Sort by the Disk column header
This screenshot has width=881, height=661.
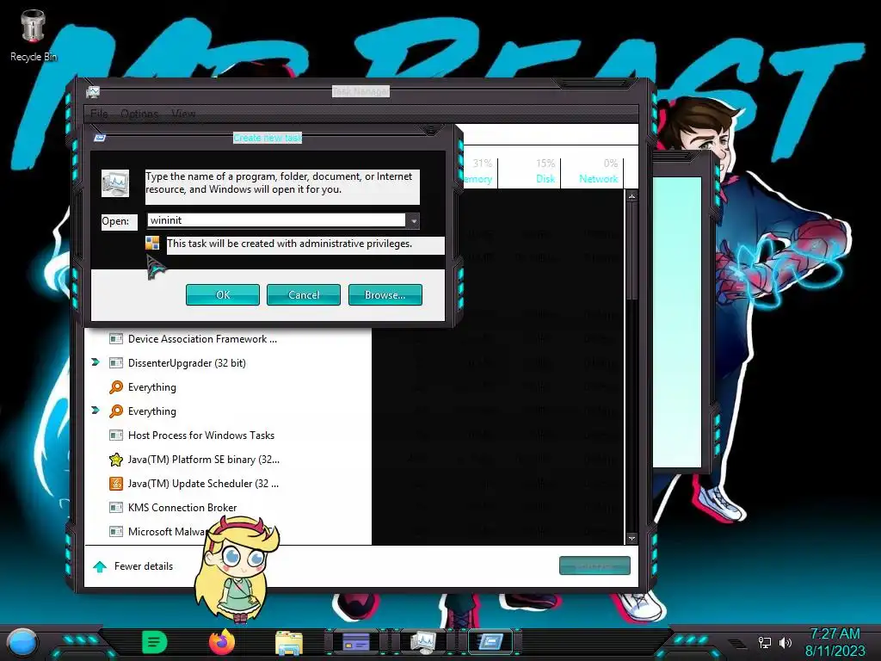point(545,179)
